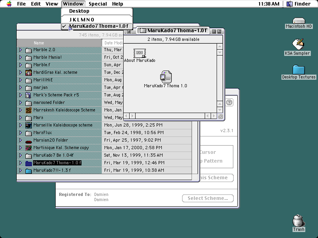Select the marooned Folder name
Viewport: 318px width, 238px height.
click(x=49, y=103)
